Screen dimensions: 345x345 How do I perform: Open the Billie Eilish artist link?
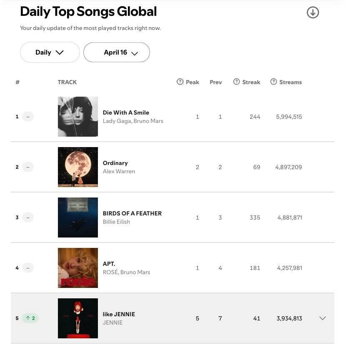click(116, 222)
